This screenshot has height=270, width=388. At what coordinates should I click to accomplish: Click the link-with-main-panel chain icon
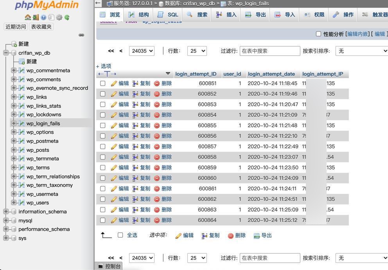pos(81,35)
